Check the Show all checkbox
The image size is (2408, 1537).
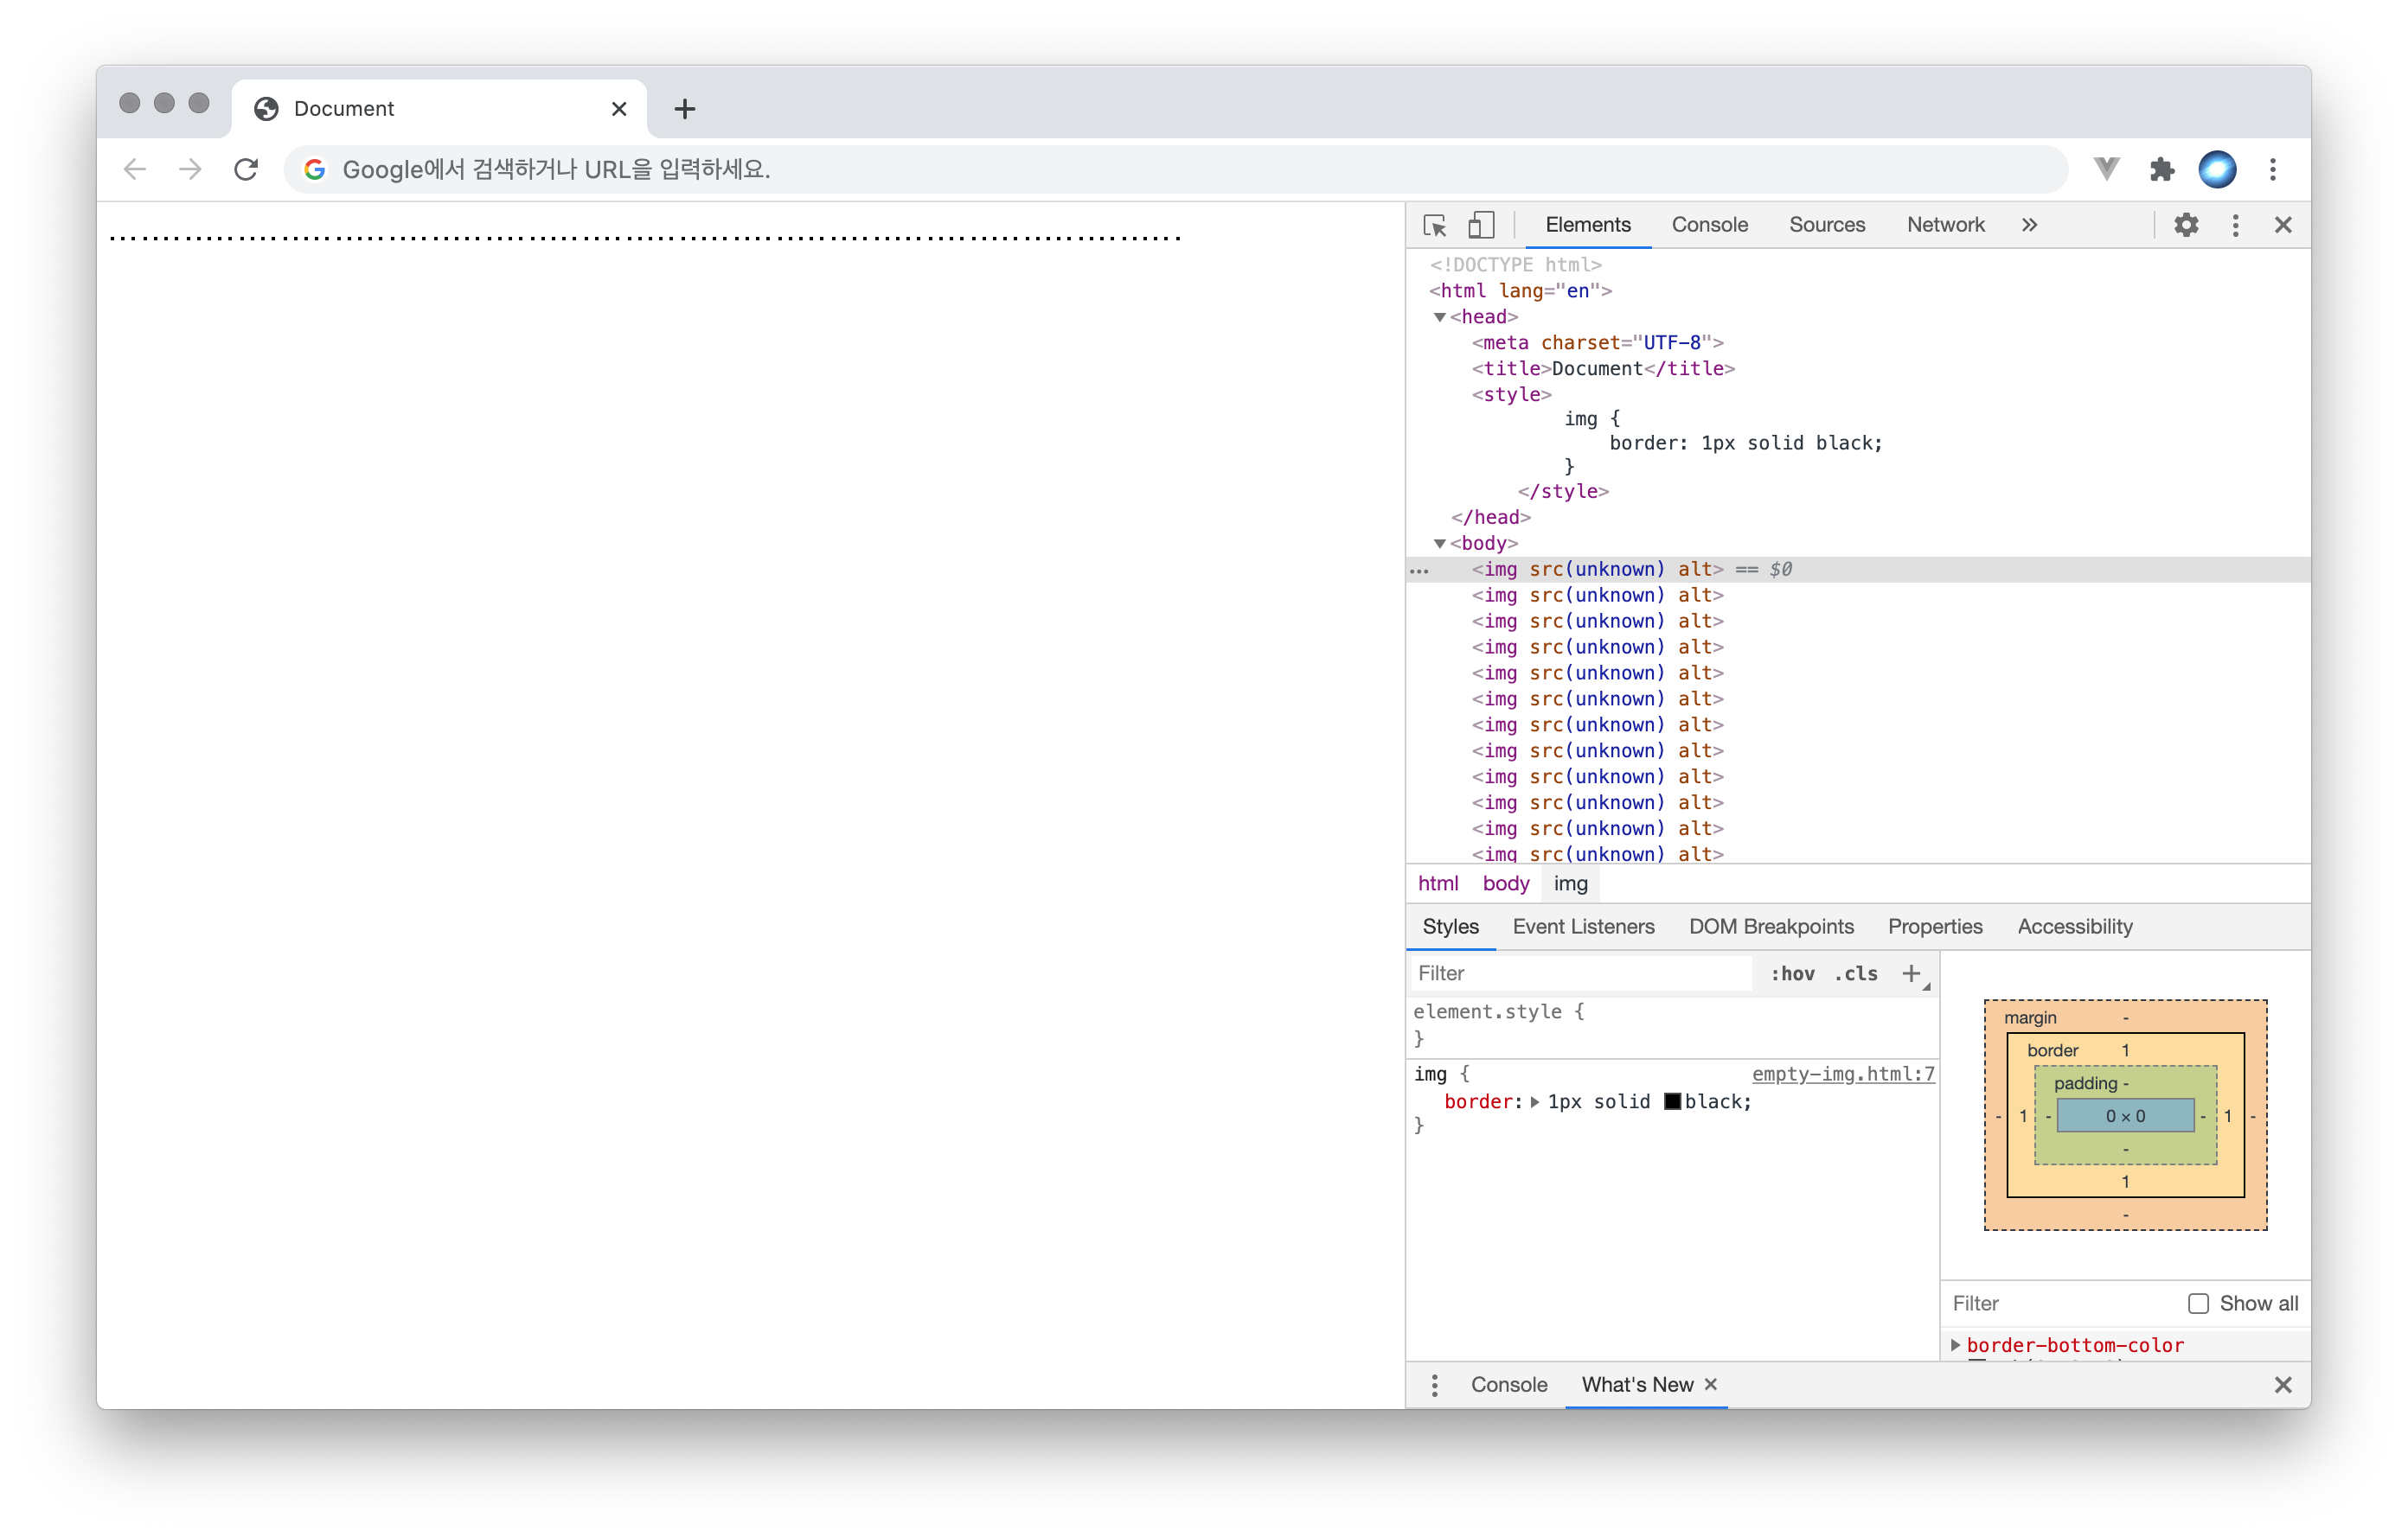pos(2198,1303)
